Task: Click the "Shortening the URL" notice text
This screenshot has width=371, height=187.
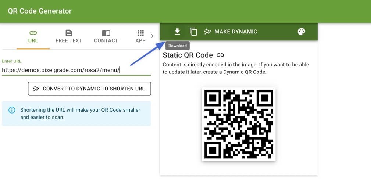Action: 80,114
